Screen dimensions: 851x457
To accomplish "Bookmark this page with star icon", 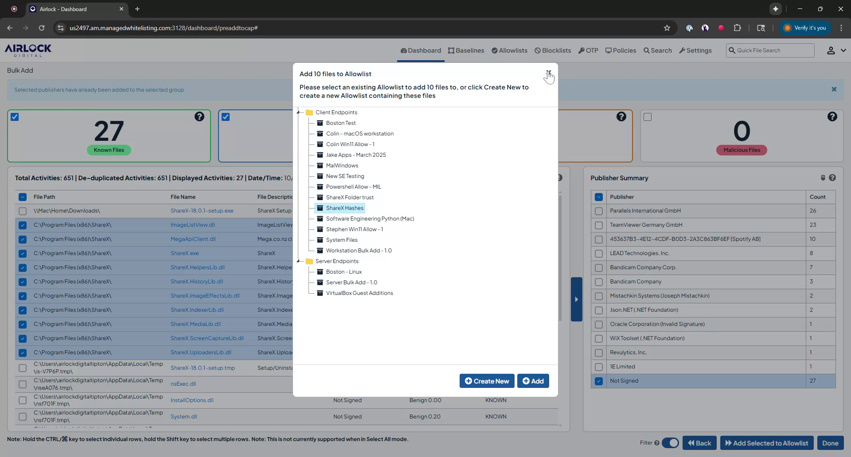I will pos(667,28).
